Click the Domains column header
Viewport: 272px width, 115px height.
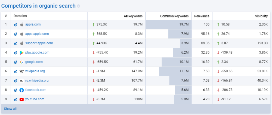pyautogui.click(x=20, y=16)
